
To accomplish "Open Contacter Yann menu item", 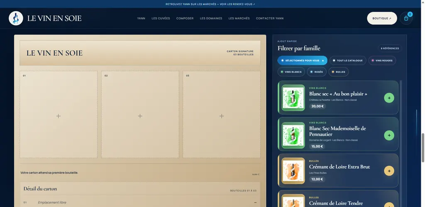I will [x=270, y=18].
